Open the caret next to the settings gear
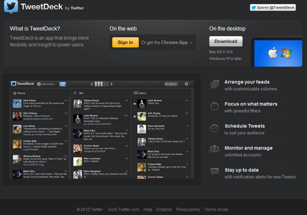The width and height of the screenshot is (307, 215). click(189, 84)
